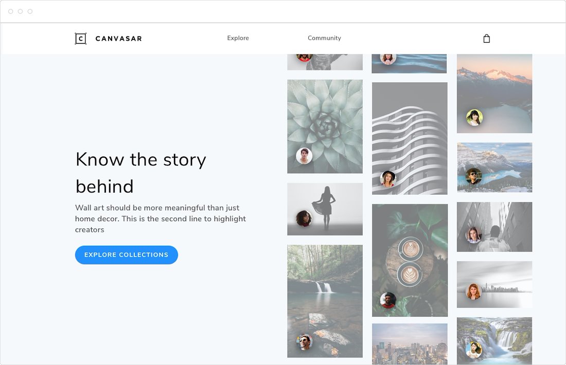
Task: Click creator avatar on forest waterfall photo
Action: (x=304, y=341)
